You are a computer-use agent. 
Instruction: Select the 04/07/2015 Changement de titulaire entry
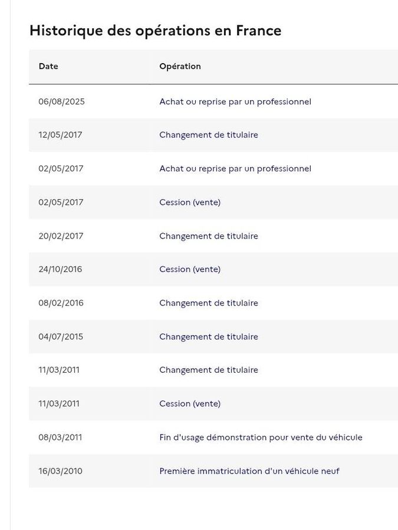pyautogui.click(x=209, y=337)
